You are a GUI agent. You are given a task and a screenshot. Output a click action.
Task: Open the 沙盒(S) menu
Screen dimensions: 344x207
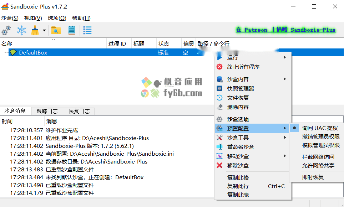point(10,18)
